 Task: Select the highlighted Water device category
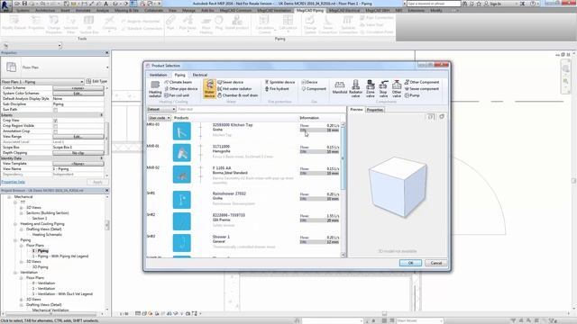tap(209, 89)
